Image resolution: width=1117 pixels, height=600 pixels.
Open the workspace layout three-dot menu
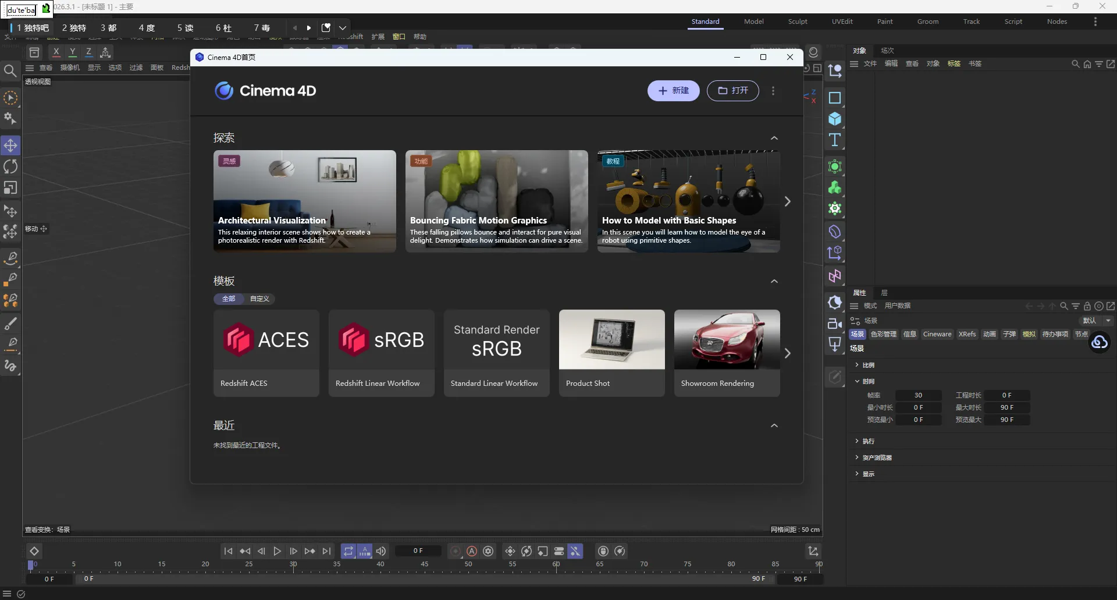(x=1095, y=22)
